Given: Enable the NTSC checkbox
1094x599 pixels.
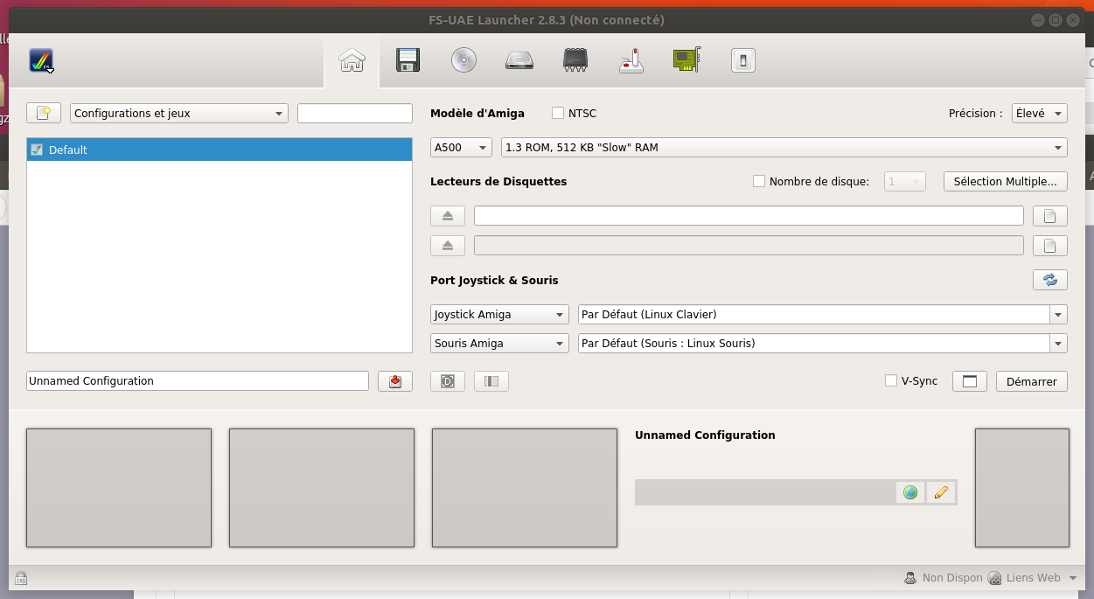Looking at the screenshot, I should pyautogui.click(x=558, y=113).
